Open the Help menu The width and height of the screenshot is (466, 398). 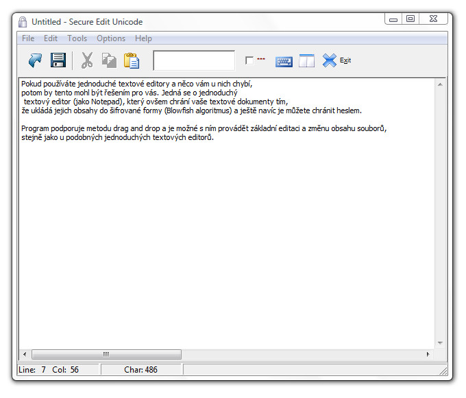tap(143, 38)
